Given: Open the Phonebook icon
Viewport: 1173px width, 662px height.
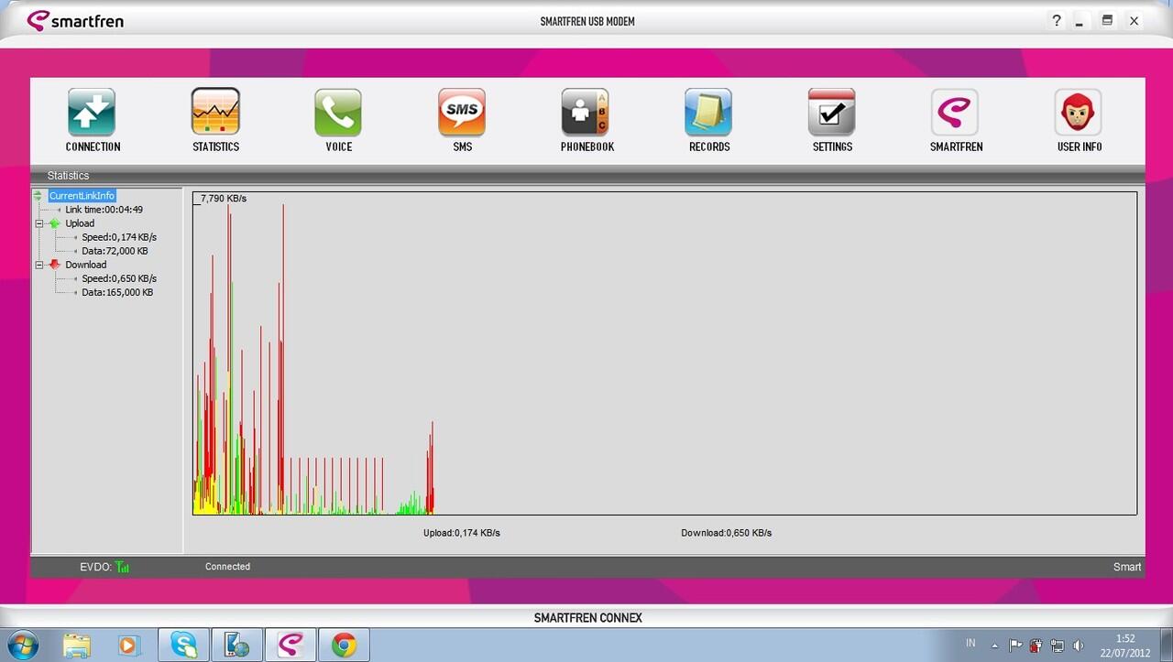Looking at the screenshot, I should (x=586, y=112).
